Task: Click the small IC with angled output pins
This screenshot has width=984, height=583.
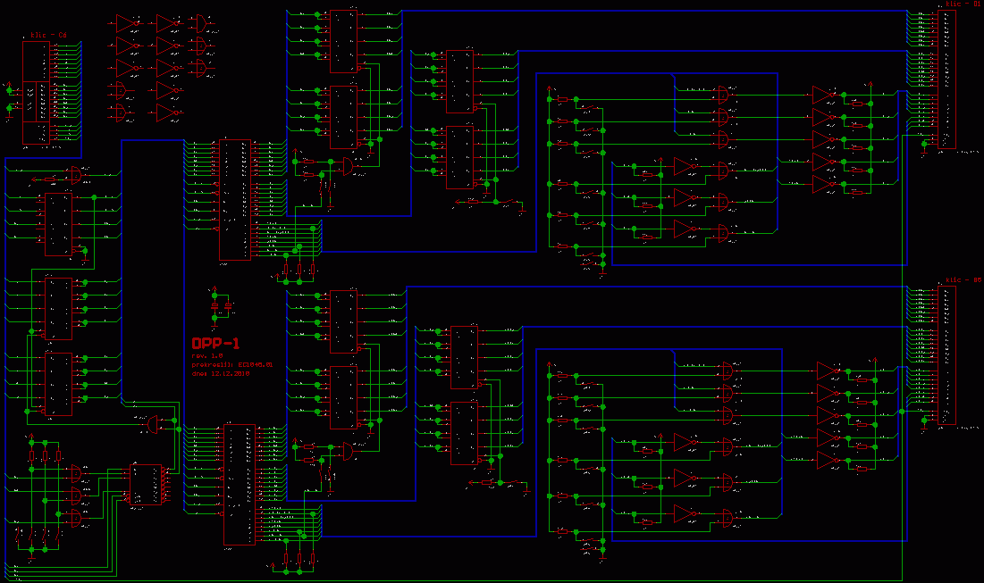Action: [x=146, y=485]
